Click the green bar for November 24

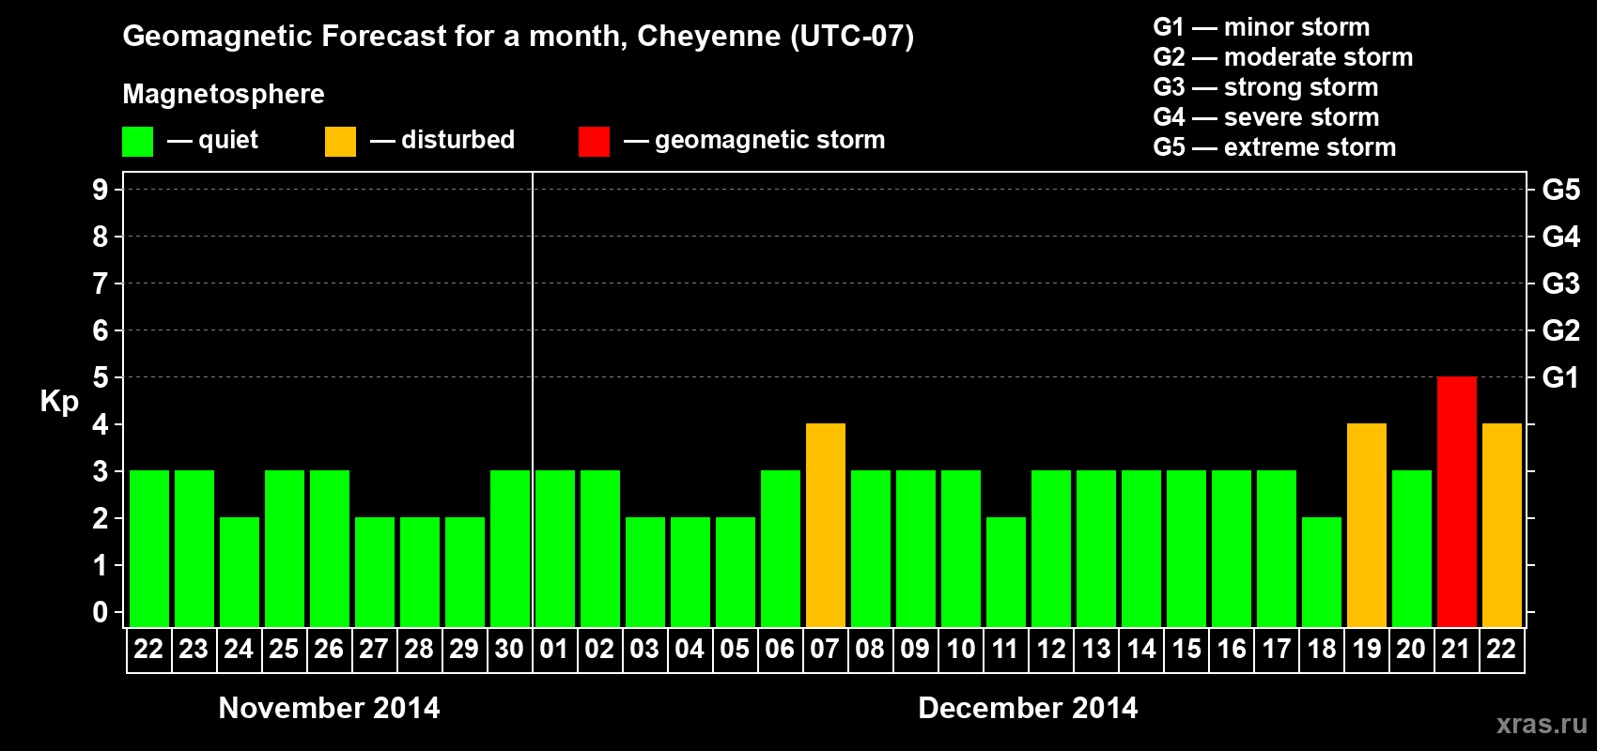[x=239, y=572]
